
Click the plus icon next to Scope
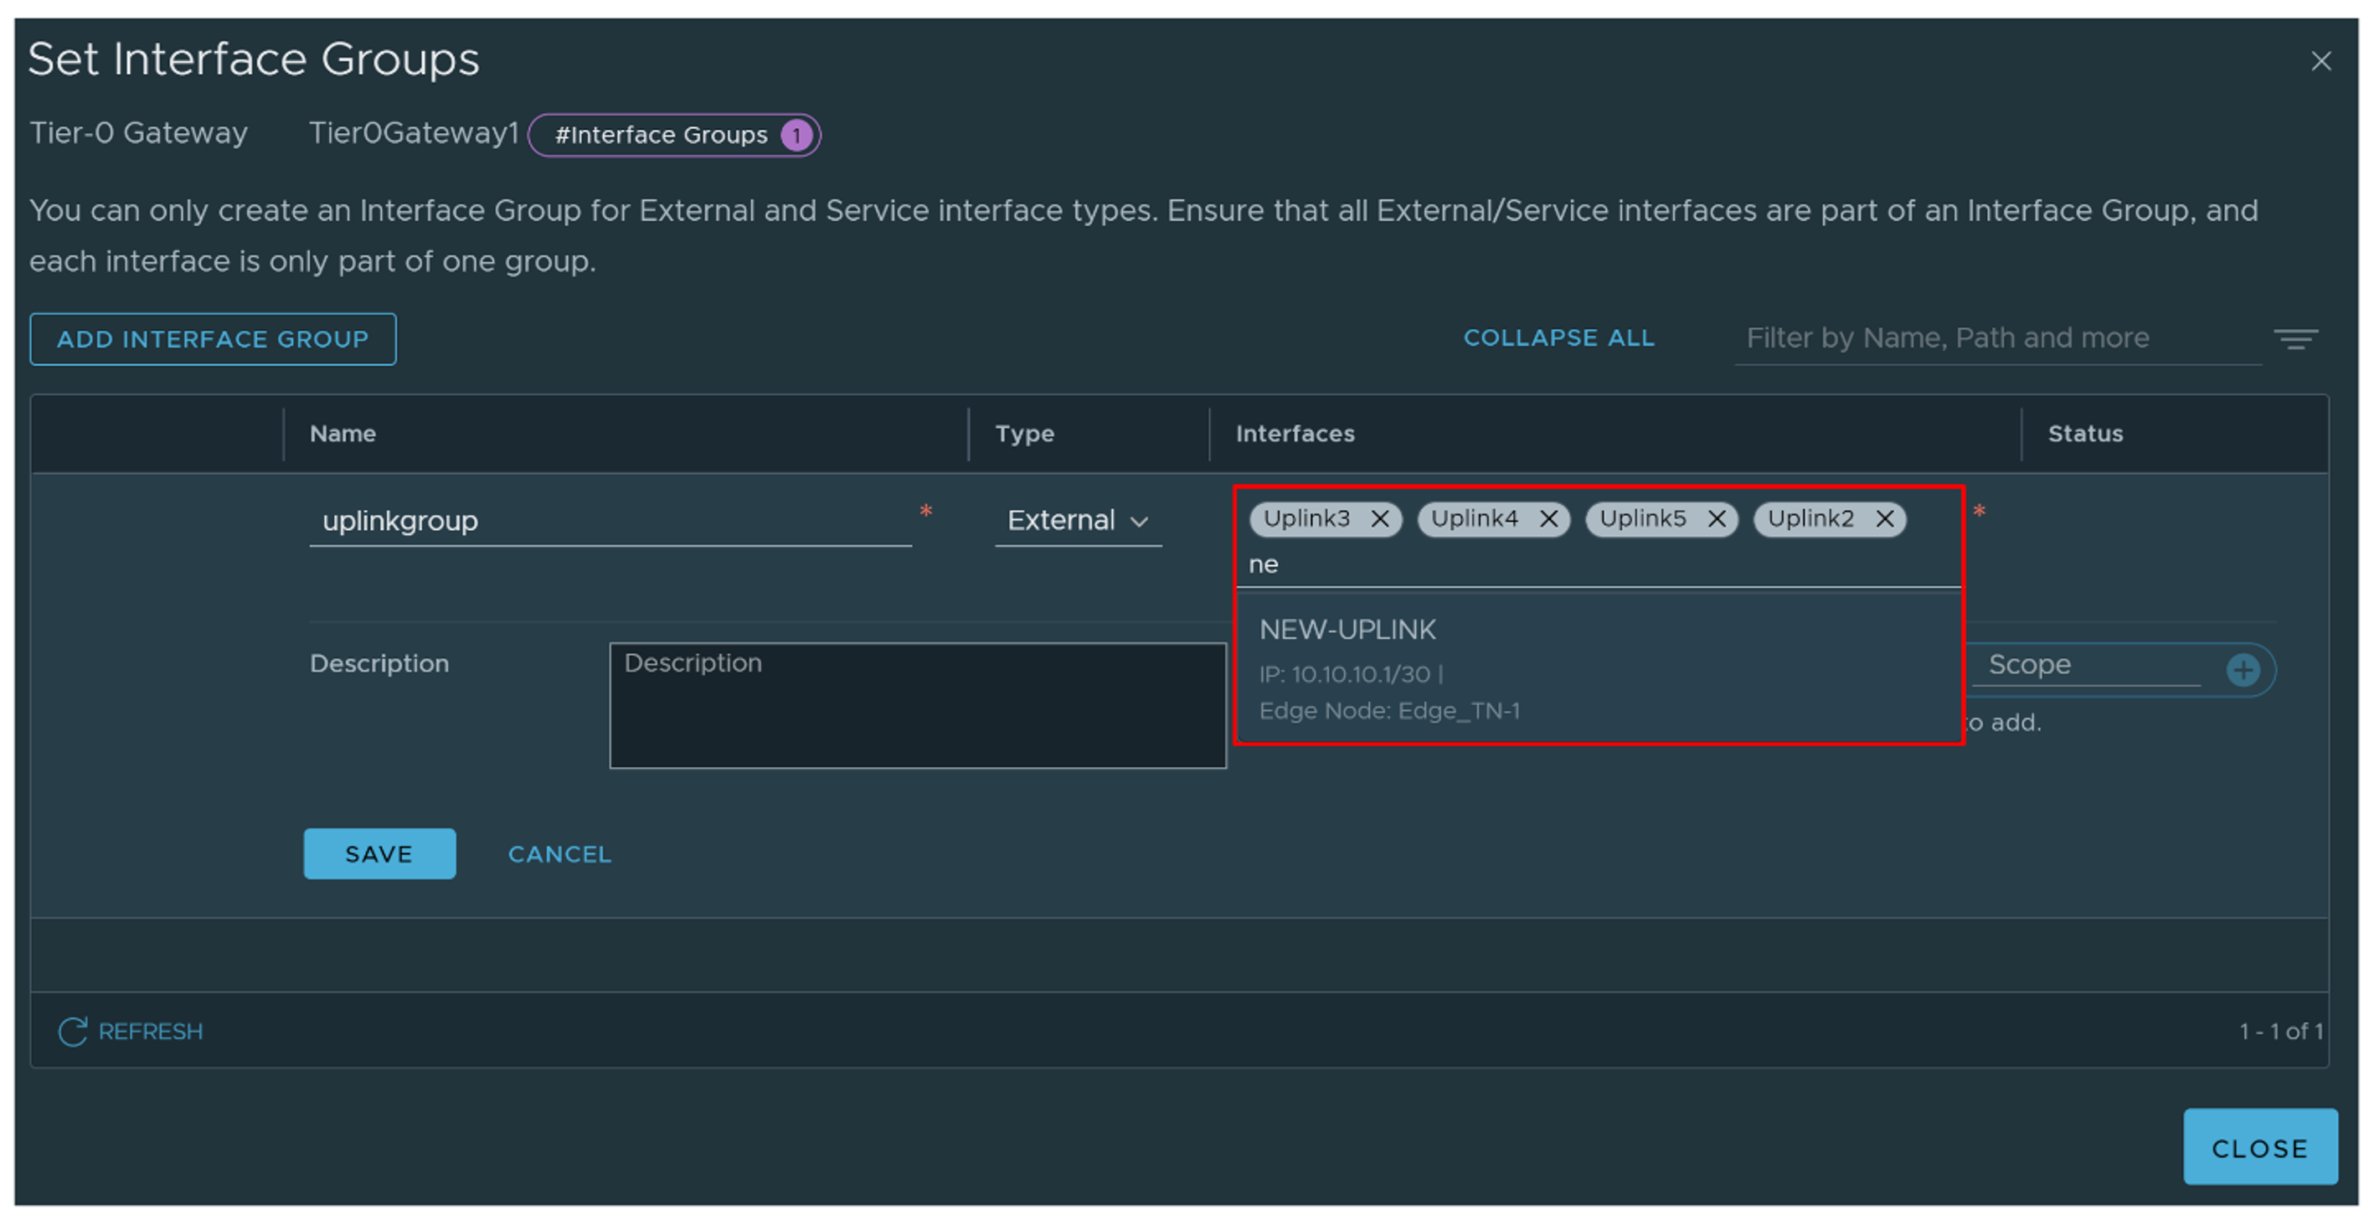(x=2243, y=669)
